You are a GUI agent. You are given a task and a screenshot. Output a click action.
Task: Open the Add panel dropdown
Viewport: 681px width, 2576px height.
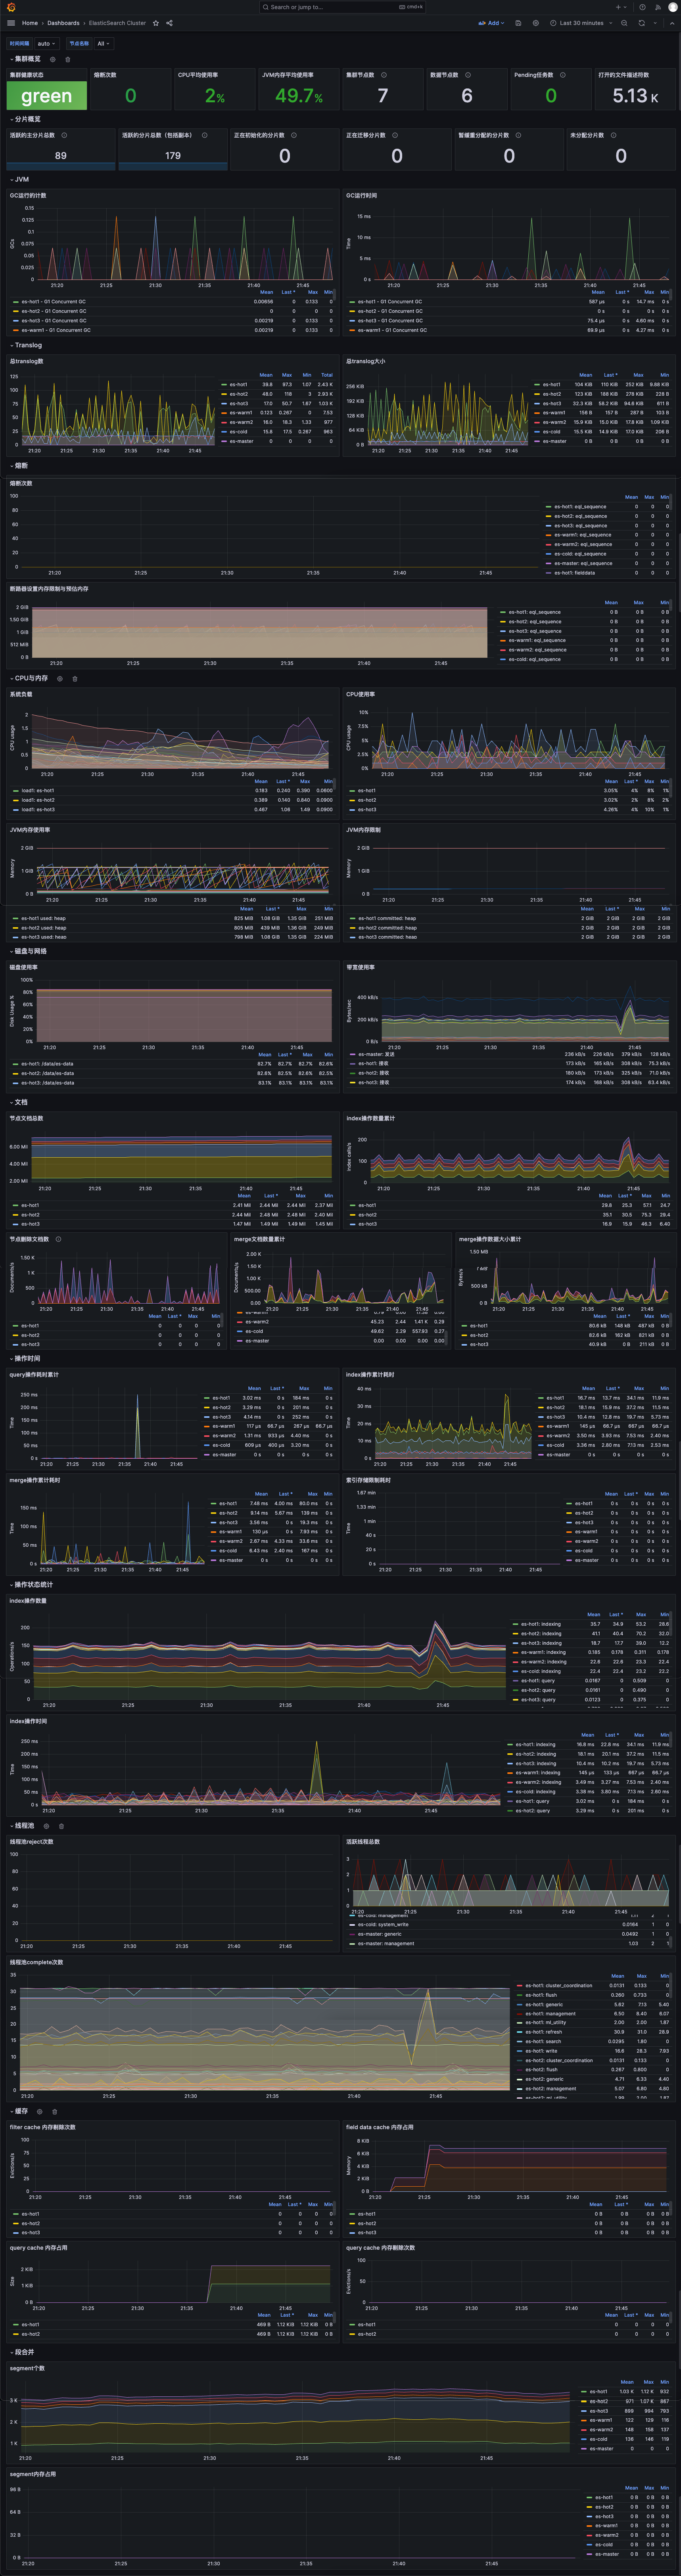pos(491,23)
